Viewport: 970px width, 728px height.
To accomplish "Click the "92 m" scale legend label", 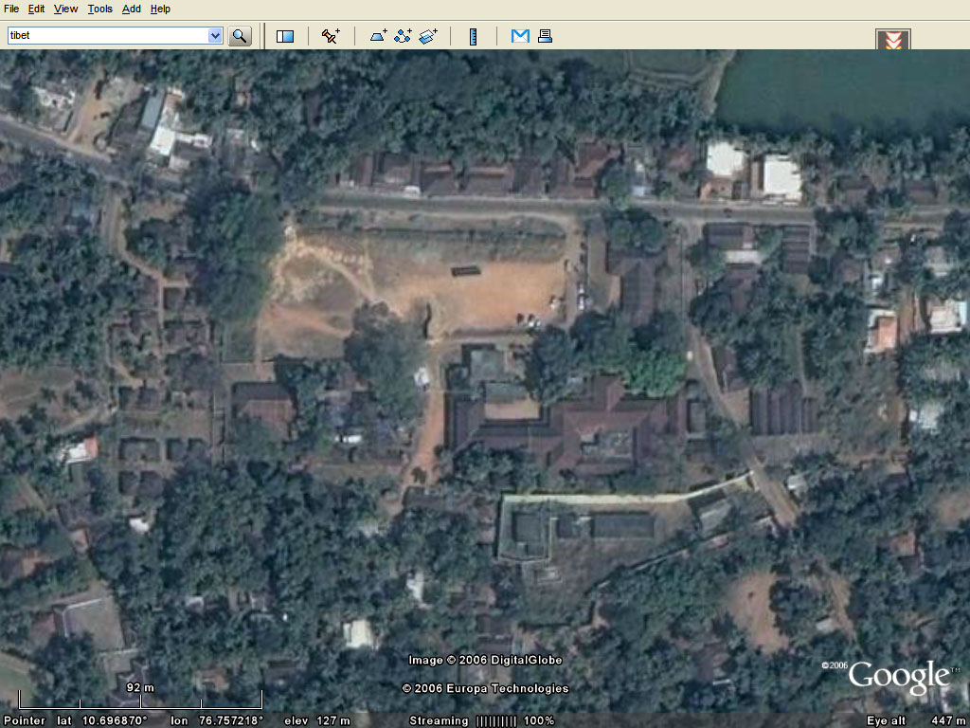I will tap(140, 687).
